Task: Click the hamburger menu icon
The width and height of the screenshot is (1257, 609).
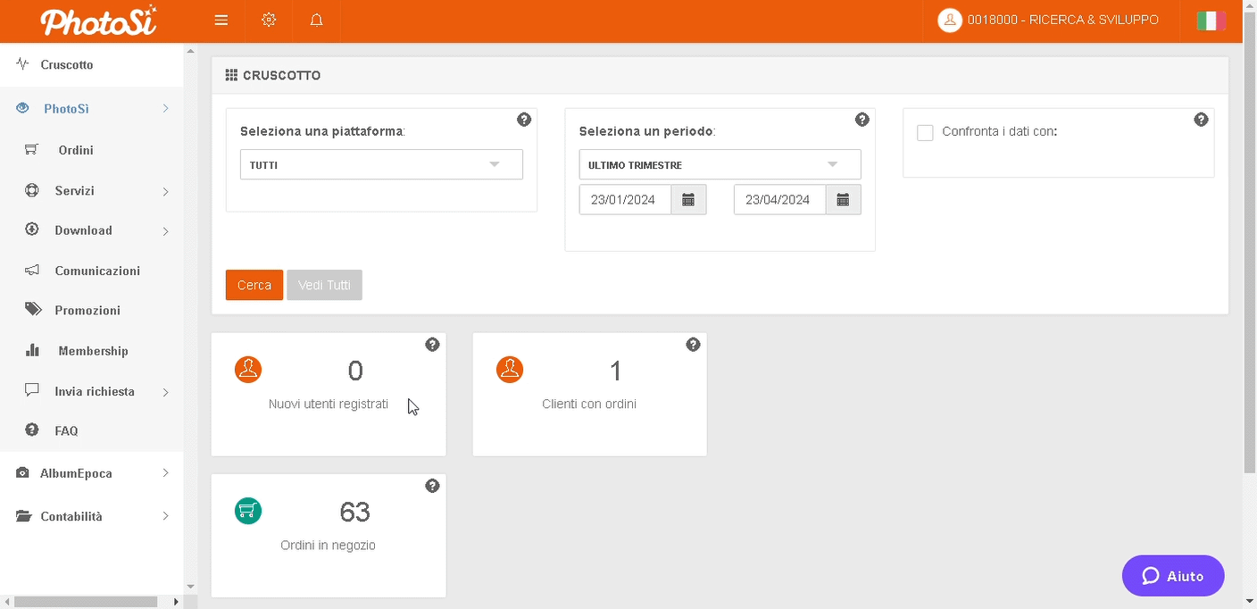Action: [x=221, y=21]
